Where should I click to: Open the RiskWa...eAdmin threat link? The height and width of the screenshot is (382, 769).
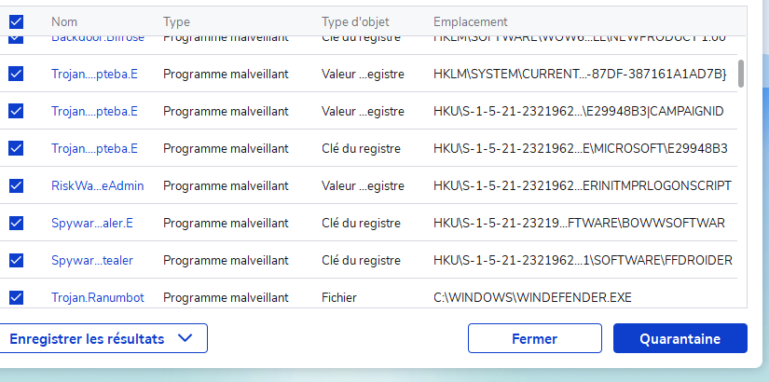pyautogui.click(x=97, y=185)
